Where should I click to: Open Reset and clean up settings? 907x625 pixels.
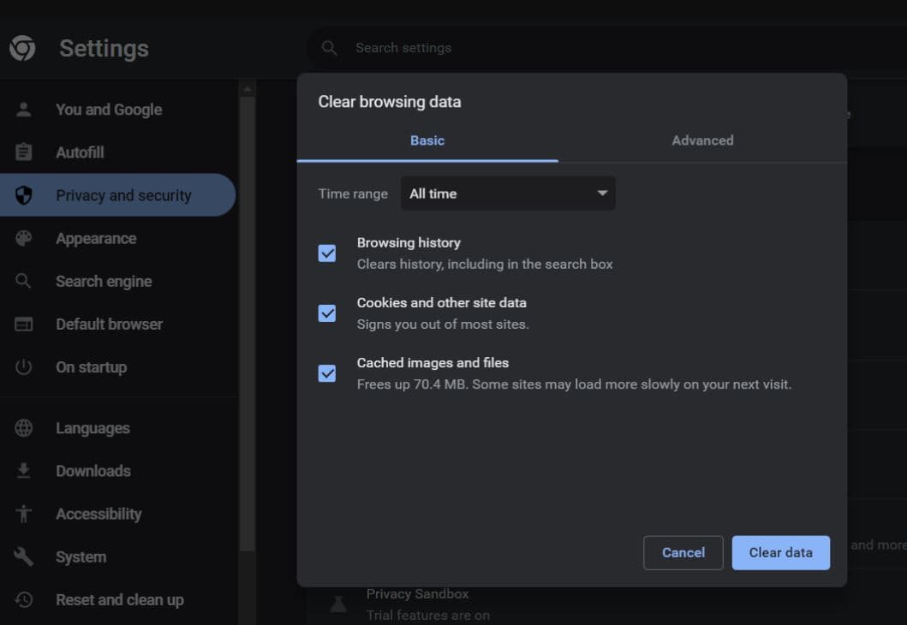(x=119, y=600)
